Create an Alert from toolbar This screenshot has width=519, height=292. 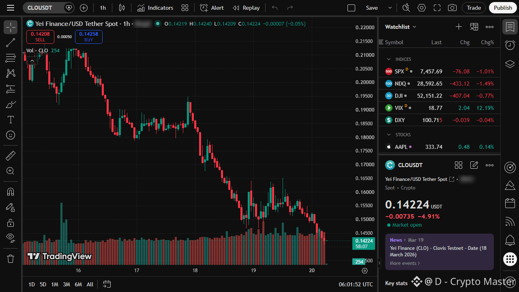pos(212,8)
